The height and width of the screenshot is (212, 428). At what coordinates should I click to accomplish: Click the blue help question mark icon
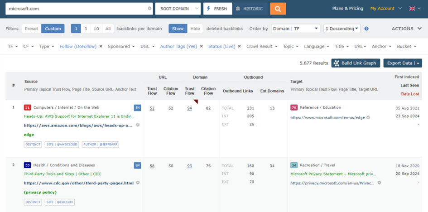tap(366, 29)
